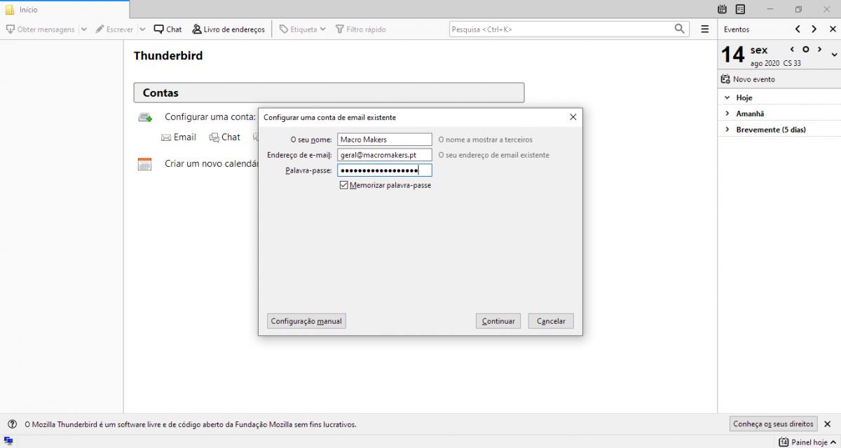Expand the Amanhã events section
Screen dimensions: 841x448
pyautogui.click(x=727, y=114)
